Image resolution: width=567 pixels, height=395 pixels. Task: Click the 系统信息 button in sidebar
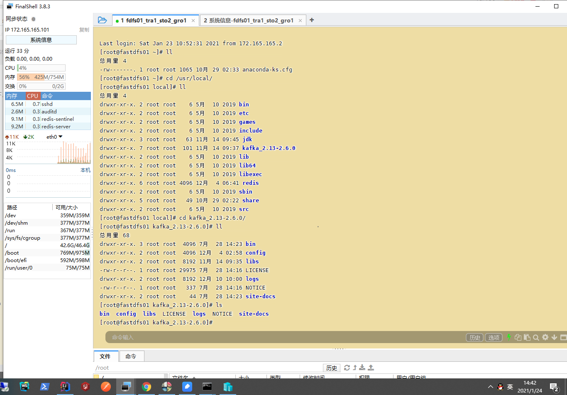[41, 40]
